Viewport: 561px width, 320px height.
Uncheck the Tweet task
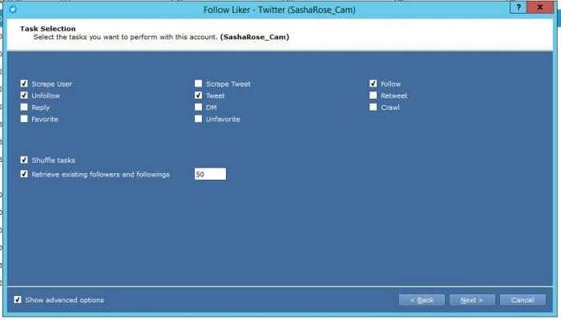(x=198, y=95)
